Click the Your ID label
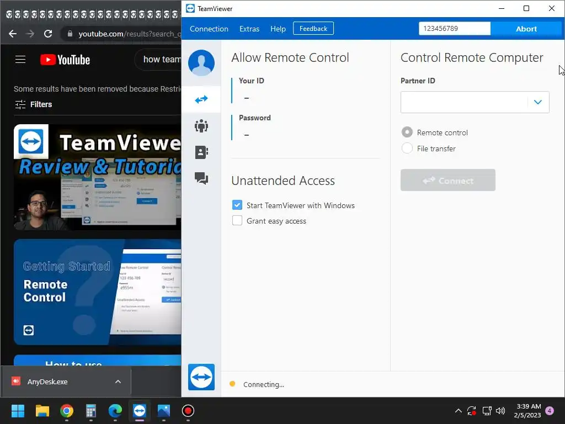Image resolution: width=565 pixels, height=424 pixels. [251, 81]
